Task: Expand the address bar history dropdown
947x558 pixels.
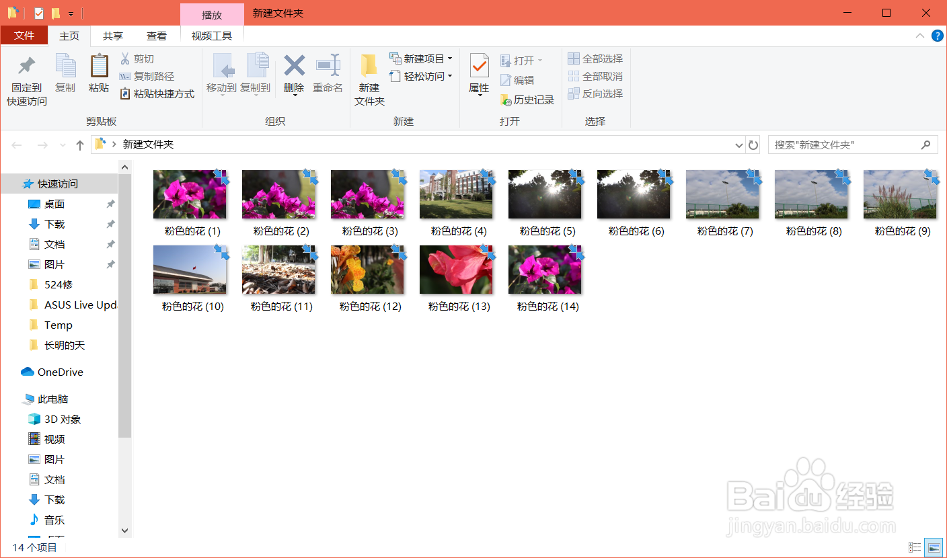Action: click(738, 145)
